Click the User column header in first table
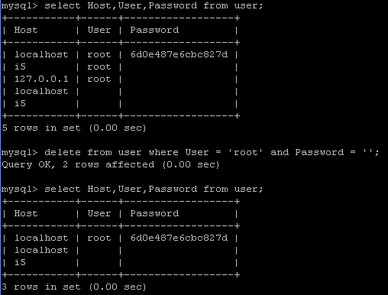 99,30
